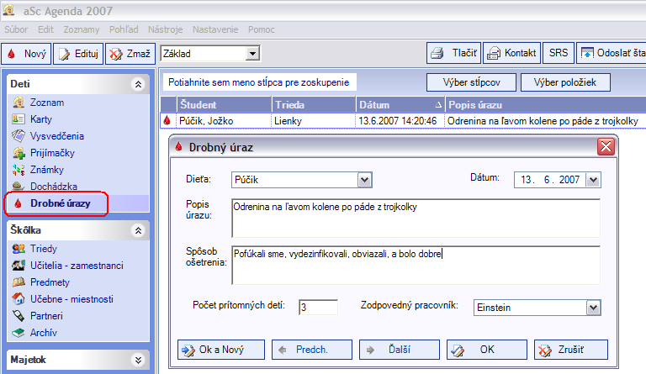Open the Edit menu
Image resolution: width=646 pixels, height=374 pixels.
(x=45, y=29)
